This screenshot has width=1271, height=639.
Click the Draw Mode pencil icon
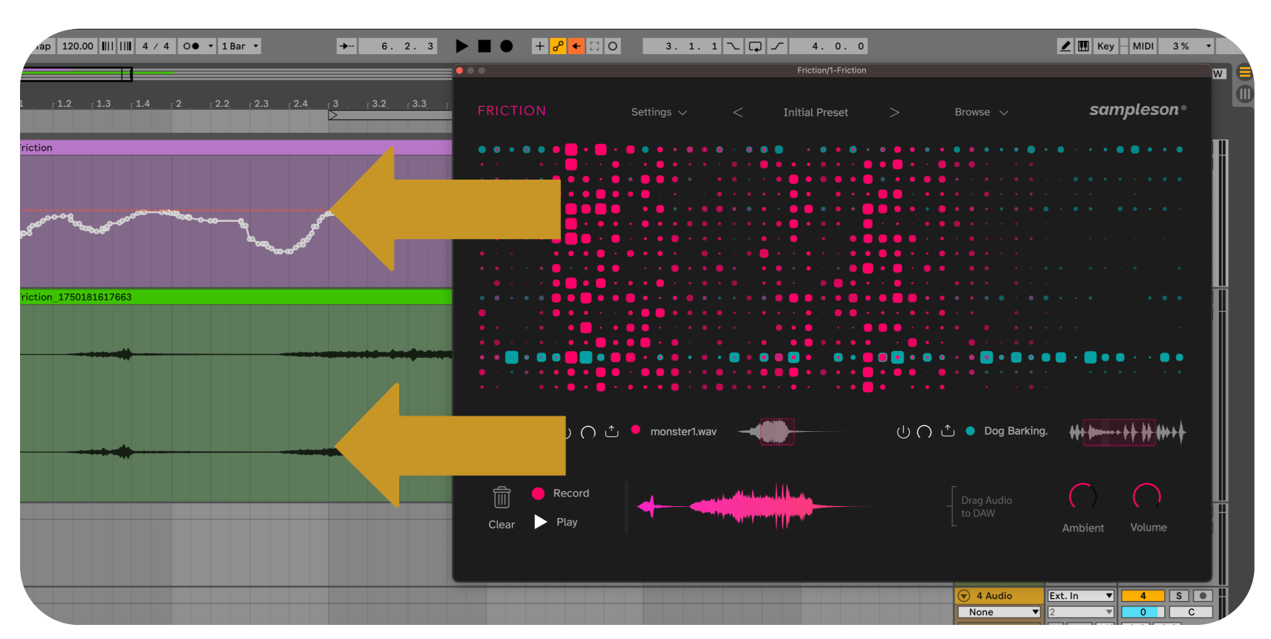tap(1065, 46)
